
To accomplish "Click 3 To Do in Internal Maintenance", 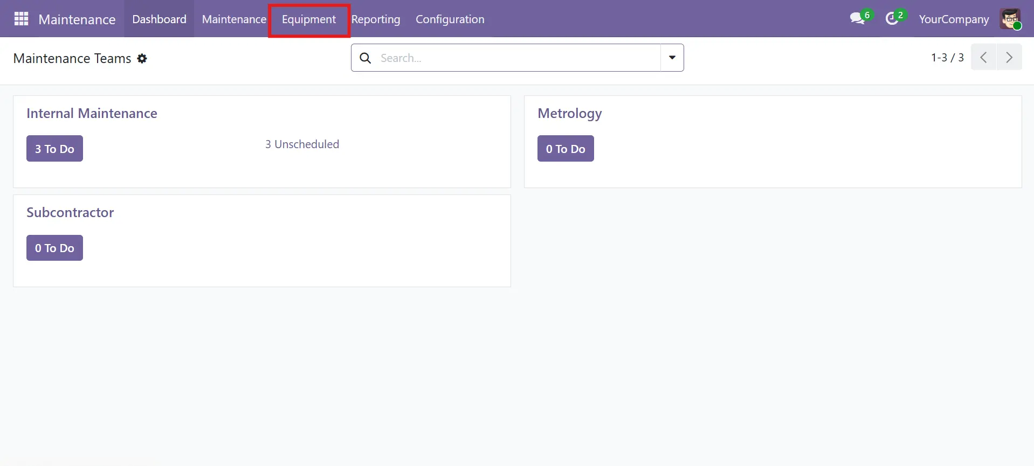I will coord(54,149).
